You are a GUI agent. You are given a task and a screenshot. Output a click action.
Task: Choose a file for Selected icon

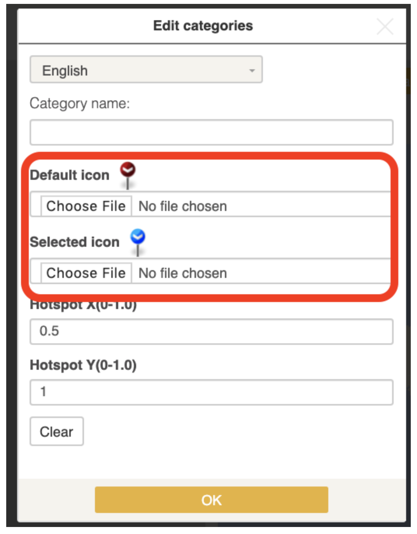pos(86,273)
